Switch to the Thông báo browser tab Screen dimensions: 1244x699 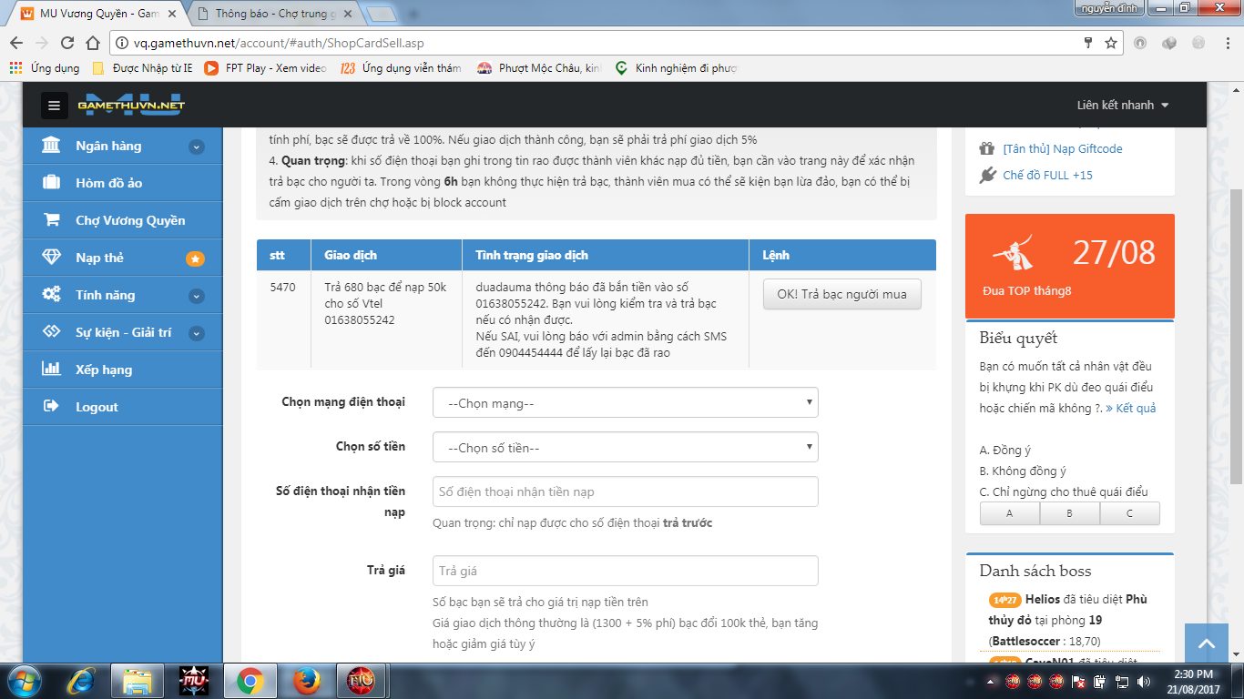pyautogui.click(x=273, y=14)
